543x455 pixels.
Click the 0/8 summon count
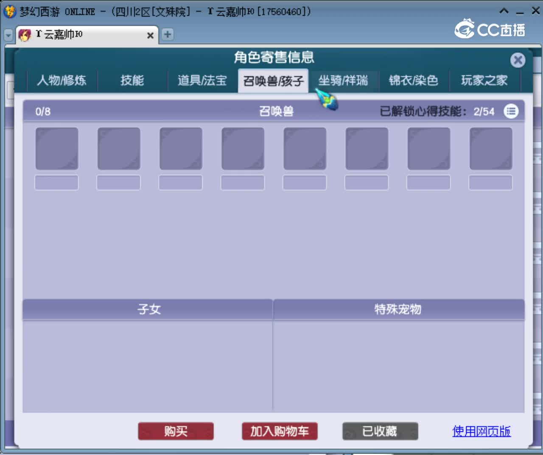click(43, 111)
